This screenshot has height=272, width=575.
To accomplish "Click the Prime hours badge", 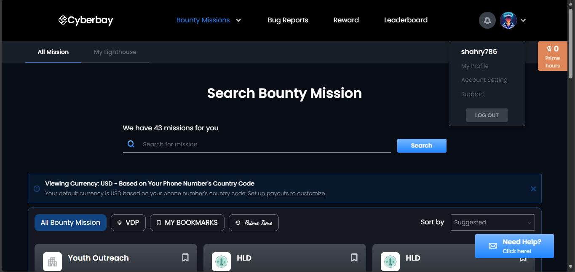I will pyautogui.click(x=552, y=56).
